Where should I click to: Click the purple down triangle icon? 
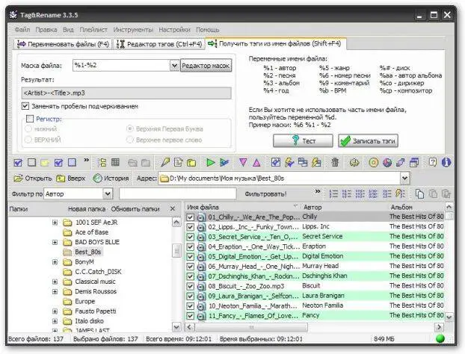coord(243,162)
